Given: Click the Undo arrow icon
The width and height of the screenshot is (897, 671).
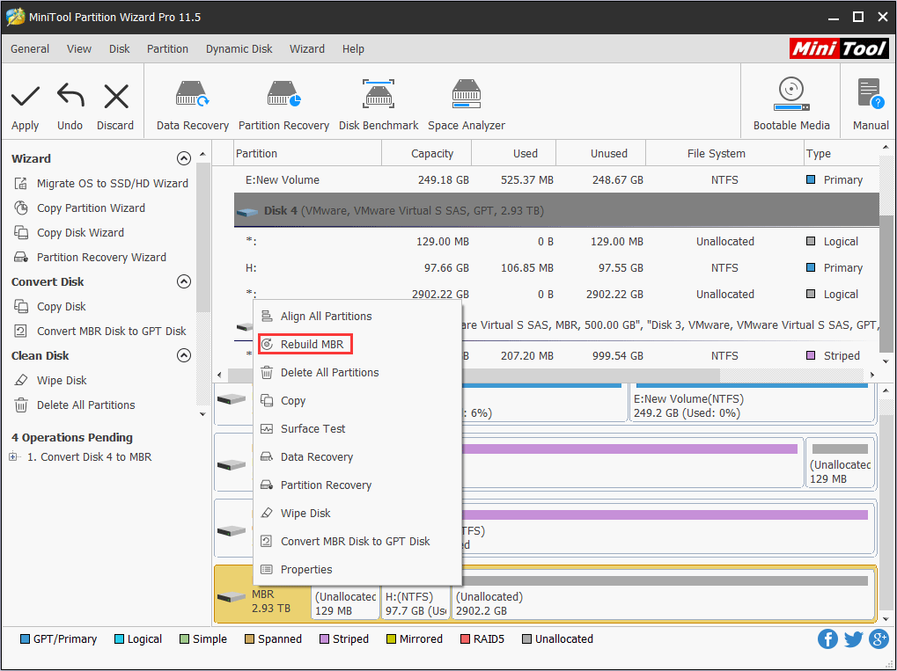Looking at the screenshot, I should click(x=70, y=96).
